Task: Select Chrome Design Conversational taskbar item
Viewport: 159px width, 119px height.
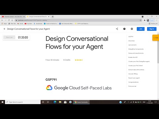Action: coord(81,102)
